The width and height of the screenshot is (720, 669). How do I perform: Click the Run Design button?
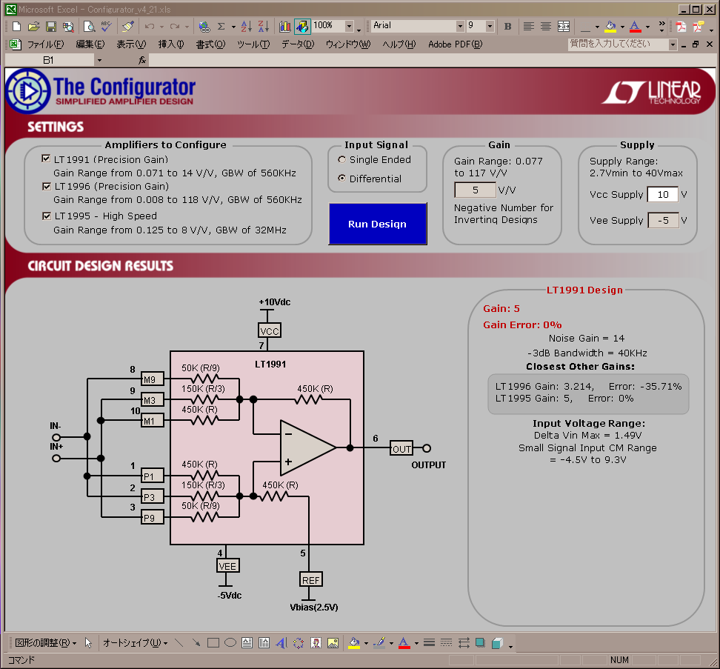click(378, 224)
